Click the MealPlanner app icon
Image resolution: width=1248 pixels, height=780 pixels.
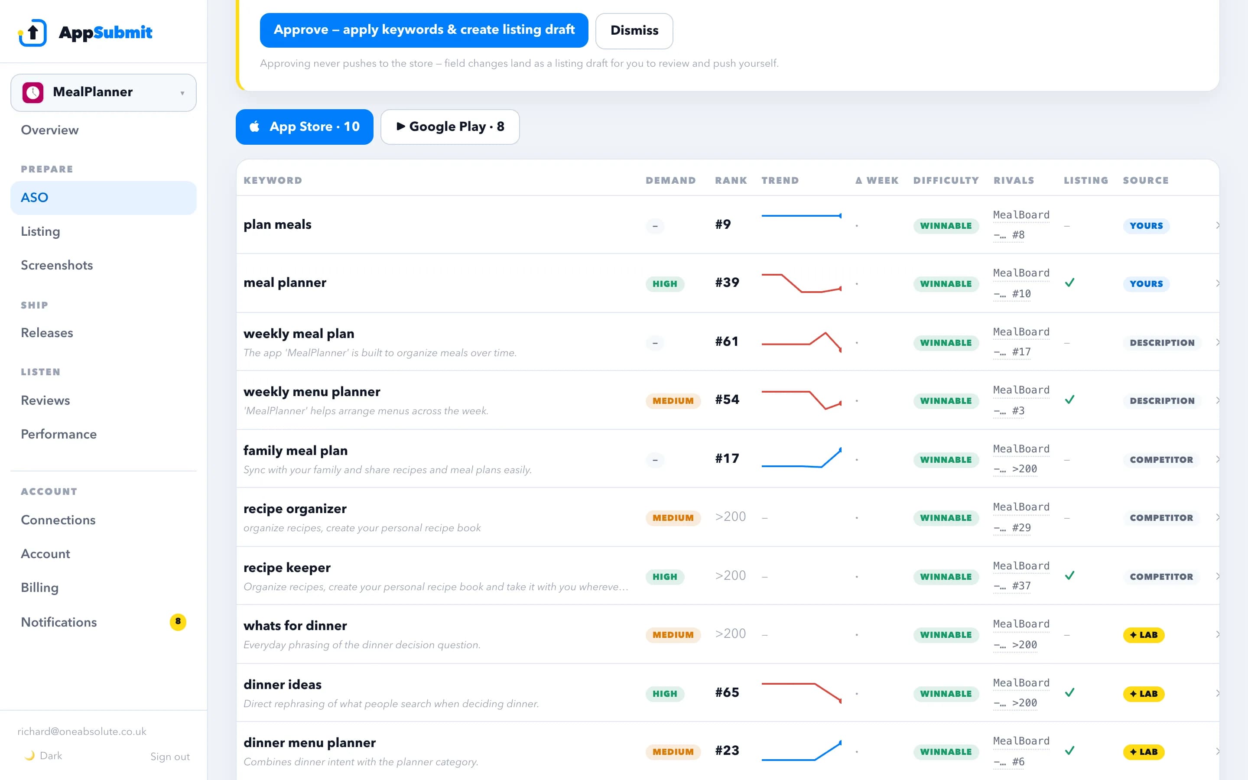(x=33, y=92)
